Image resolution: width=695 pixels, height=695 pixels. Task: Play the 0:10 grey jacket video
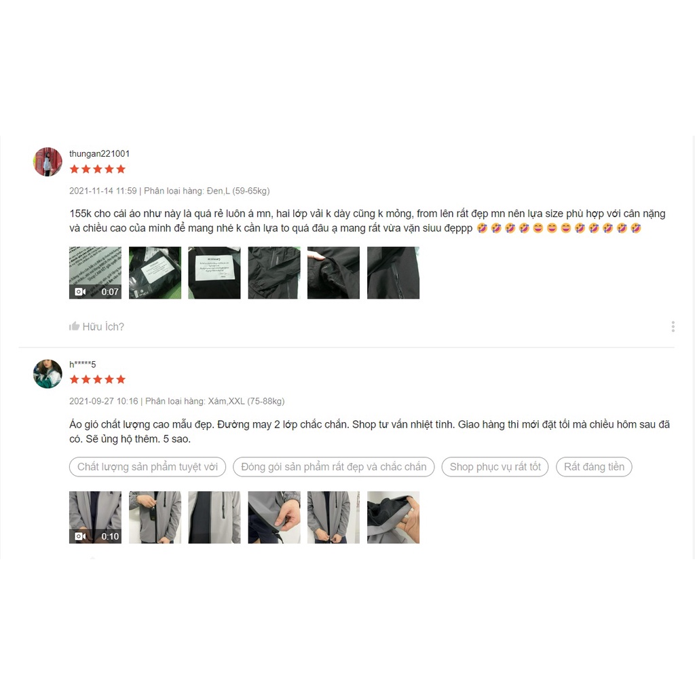pos(95,517)
